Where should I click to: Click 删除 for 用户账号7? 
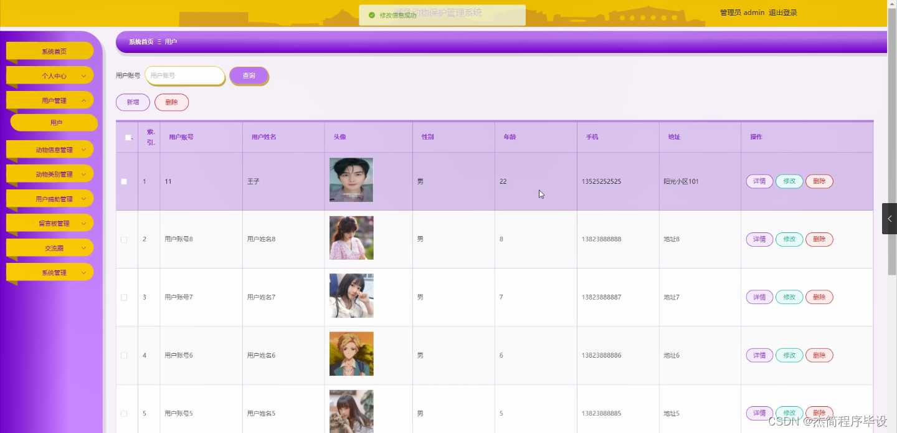[x=819, y=297]
